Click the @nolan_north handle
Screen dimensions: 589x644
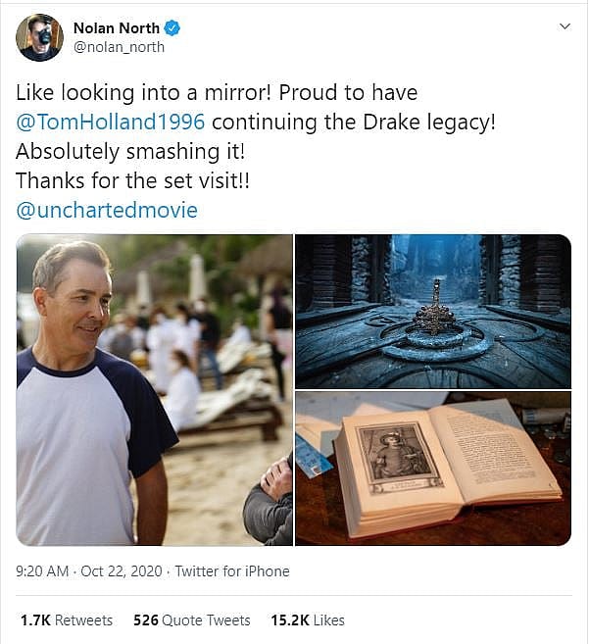tap(119, 47)
